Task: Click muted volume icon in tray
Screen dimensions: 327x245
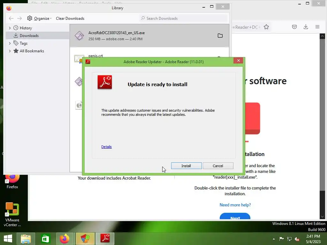Action: tap(297, 239)
